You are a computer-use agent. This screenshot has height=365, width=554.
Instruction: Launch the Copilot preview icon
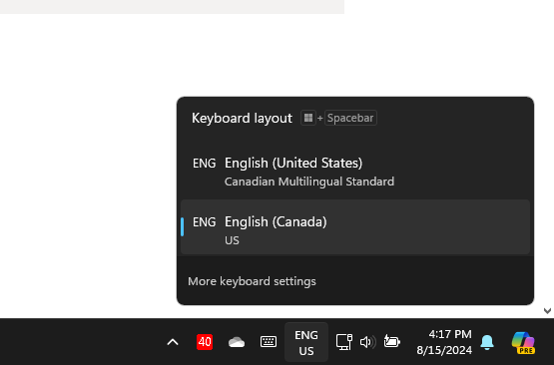[523, 342]
